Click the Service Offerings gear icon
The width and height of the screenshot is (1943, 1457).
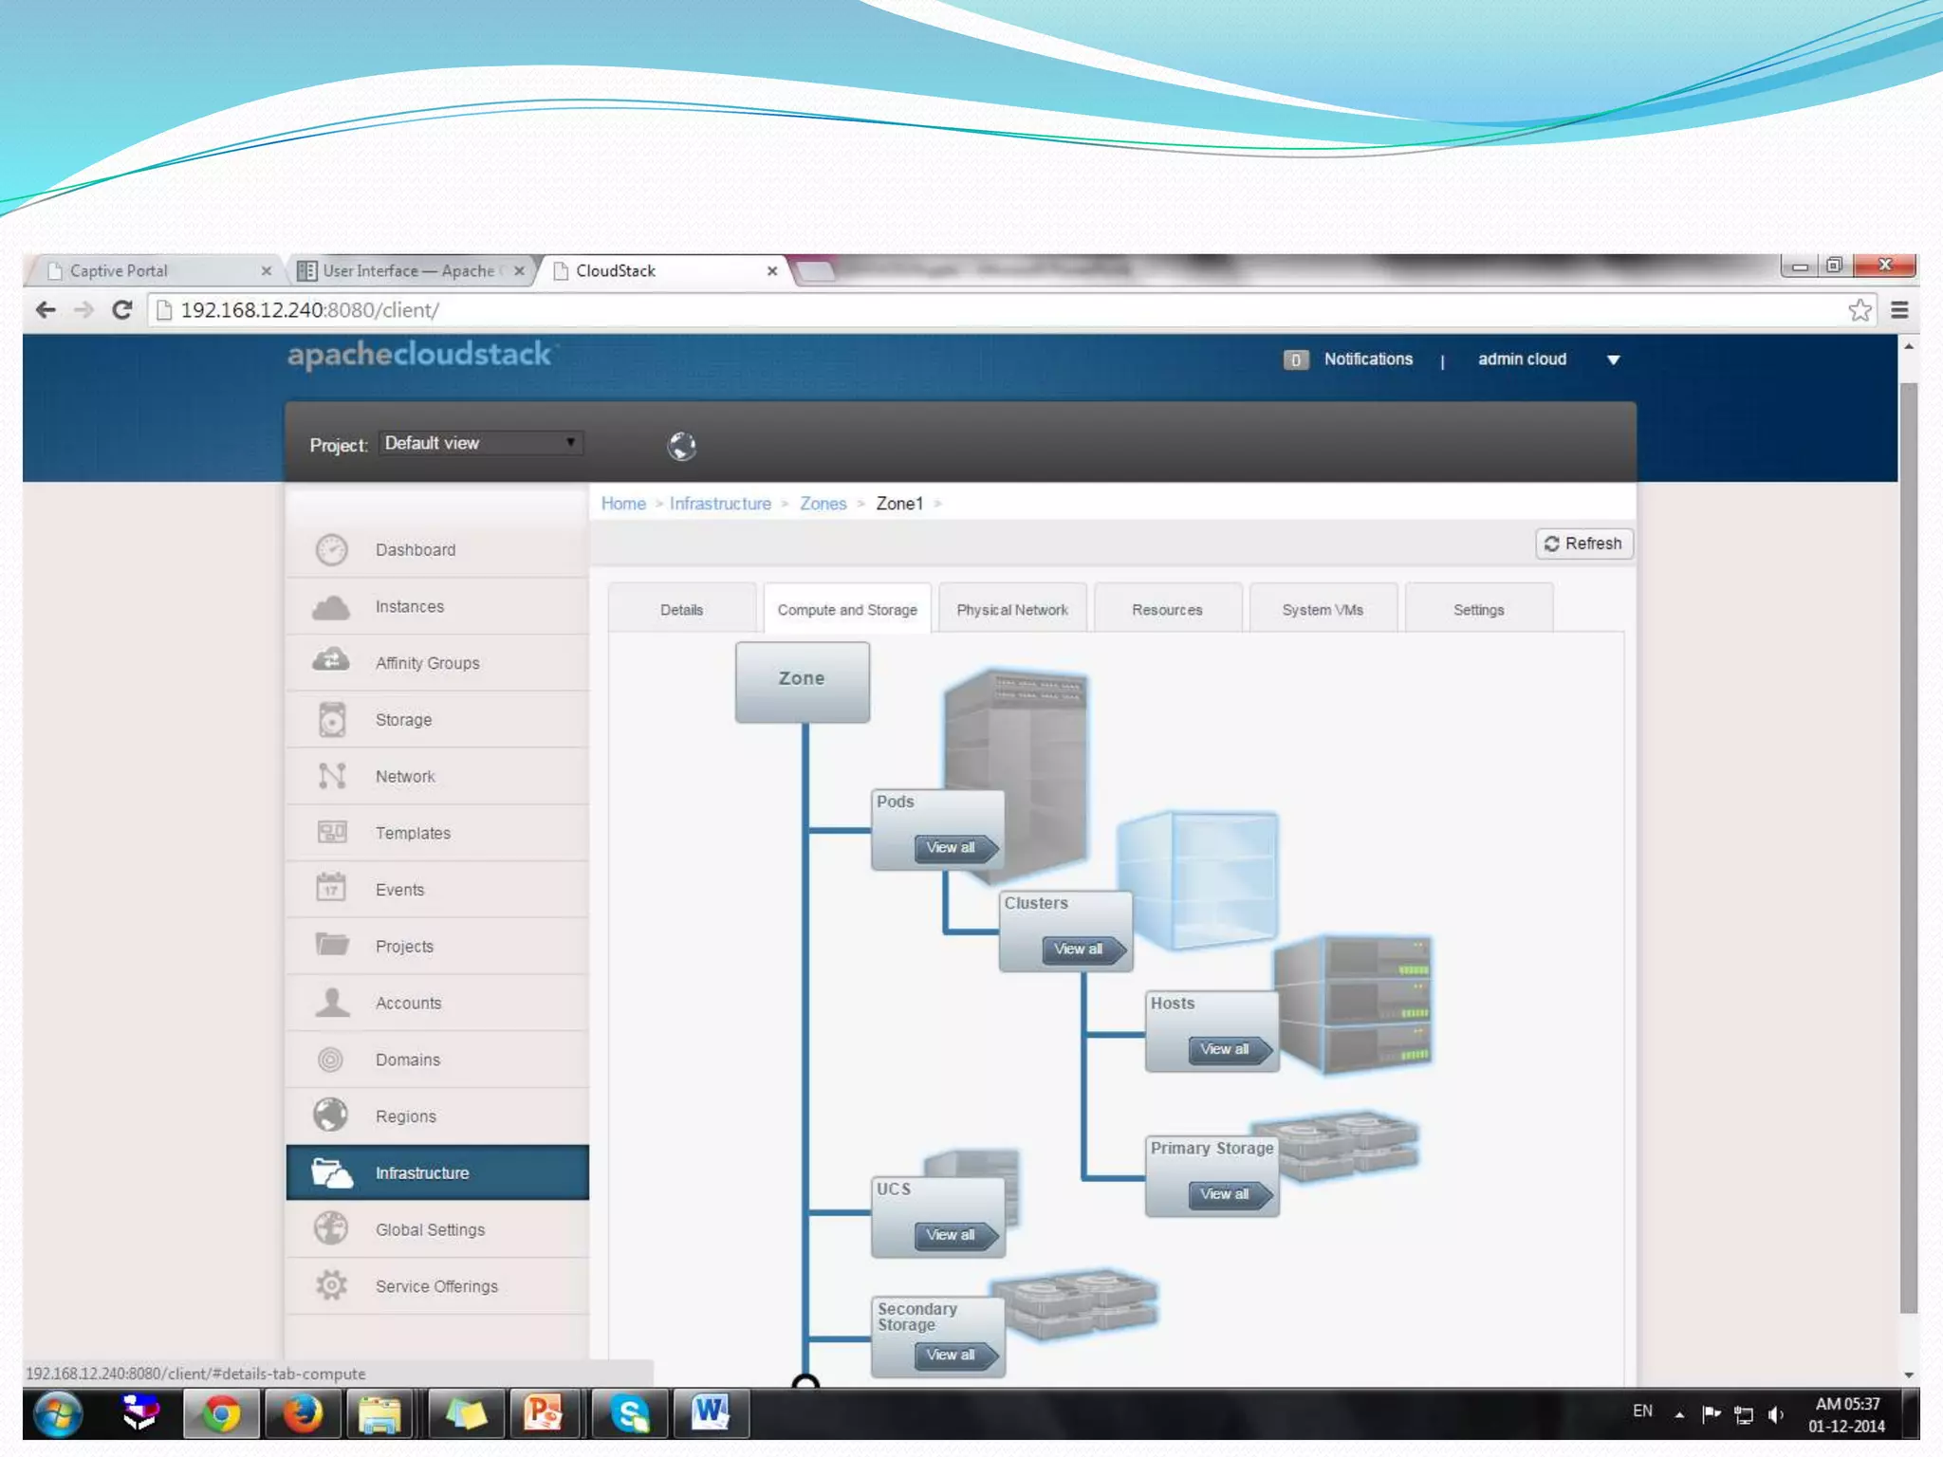331,1285
